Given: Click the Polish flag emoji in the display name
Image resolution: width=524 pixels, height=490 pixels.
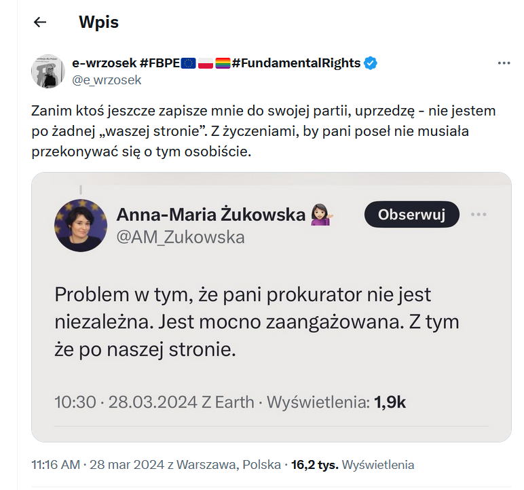Looking at the screenshot, I should [206, 63].
